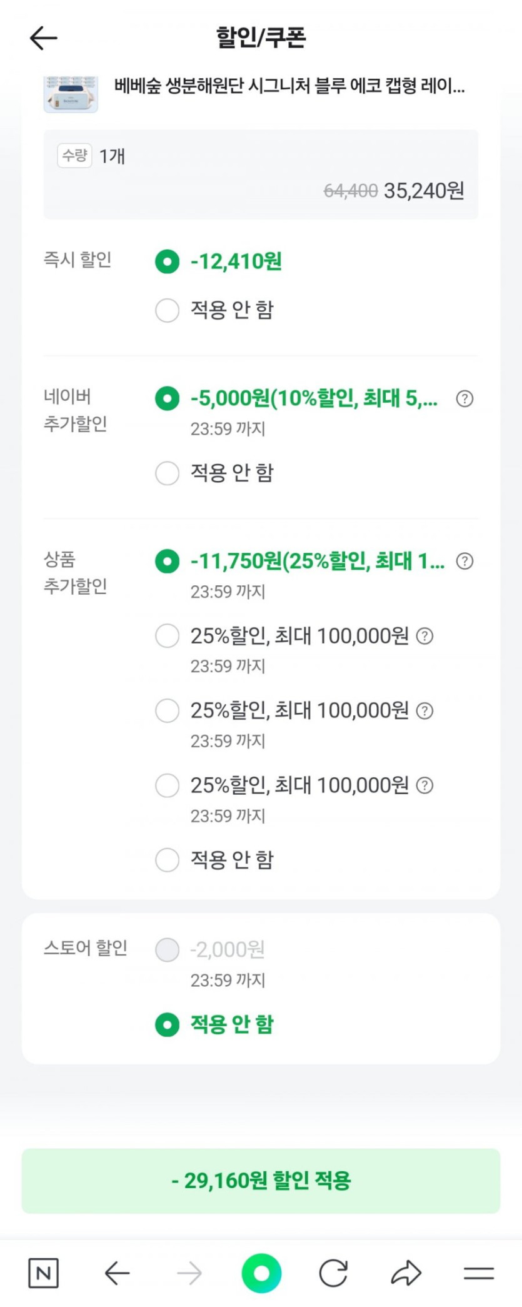This screenshot has height=1307, width=522.
Task: Pick the -11,750원 상품 추가할인 coupon
Action: (x=167, y=561)
